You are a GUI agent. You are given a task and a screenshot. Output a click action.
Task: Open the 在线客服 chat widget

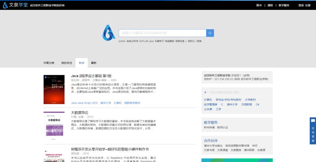313,131
